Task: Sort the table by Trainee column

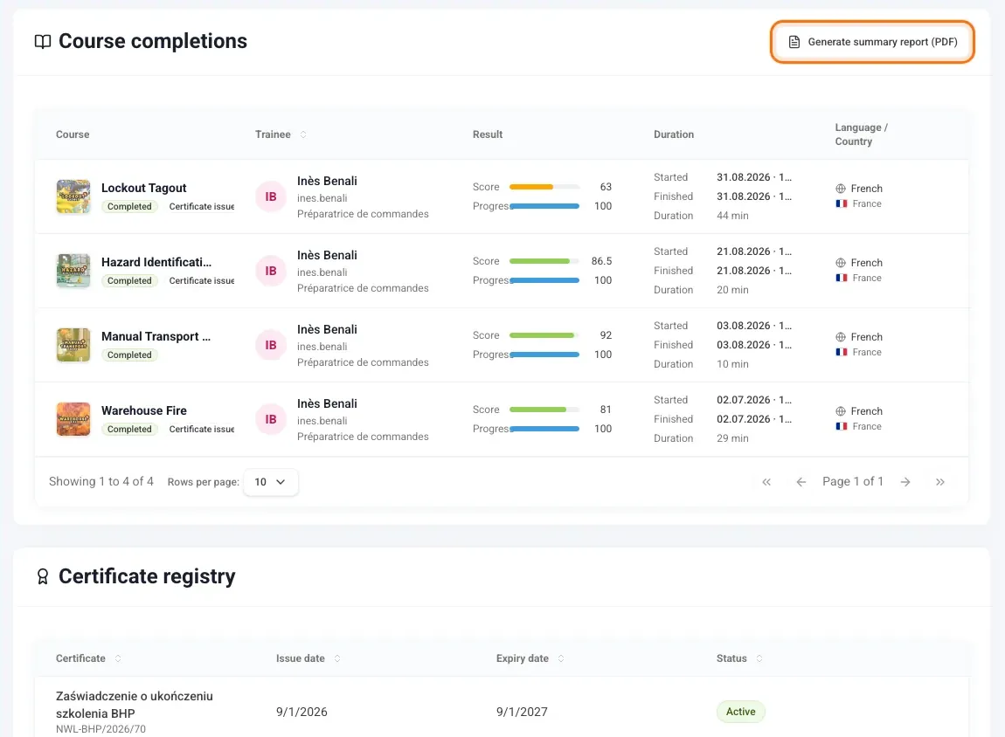Action: pyautogui.click(x=303, y=134)
